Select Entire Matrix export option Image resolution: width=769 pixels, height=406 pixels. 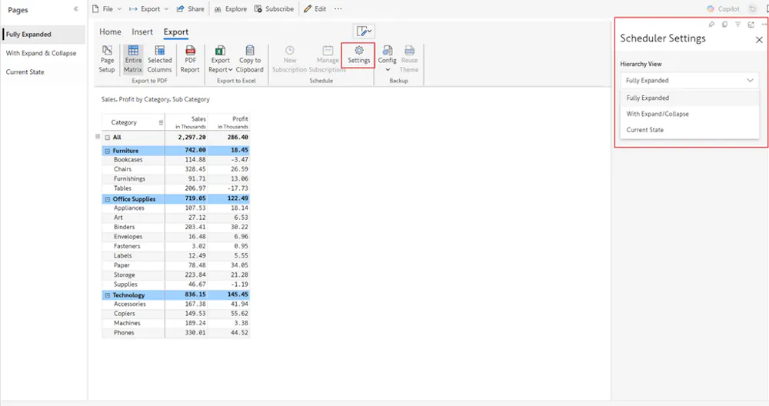point(133,59)
